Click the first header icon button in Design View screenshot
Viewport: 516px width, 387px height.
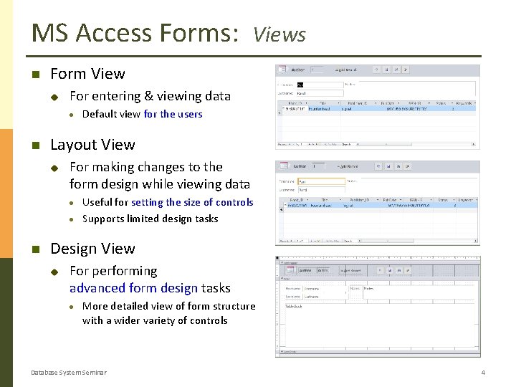click(380, 270)
